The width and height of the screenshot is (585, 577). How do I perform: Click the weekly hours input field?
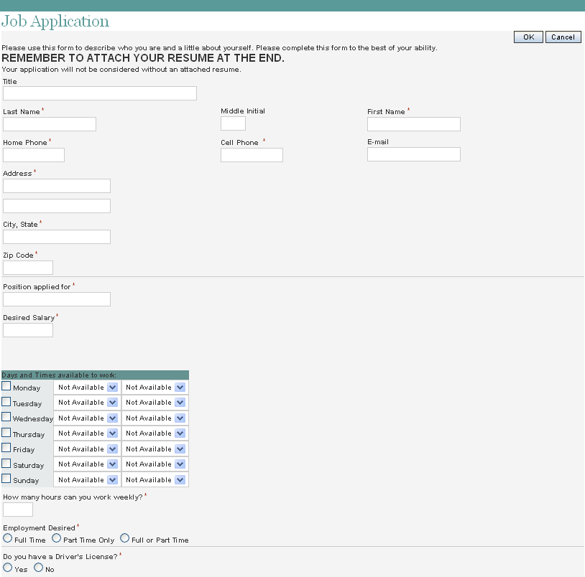(x=18, y=510)
